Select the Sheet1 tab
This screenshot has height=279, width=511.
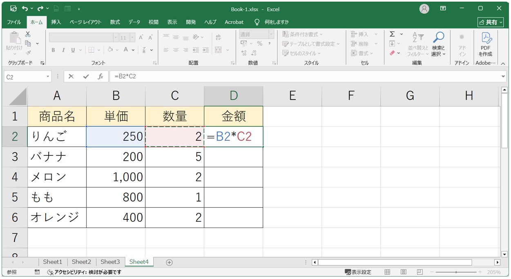[x=53, y=262]
